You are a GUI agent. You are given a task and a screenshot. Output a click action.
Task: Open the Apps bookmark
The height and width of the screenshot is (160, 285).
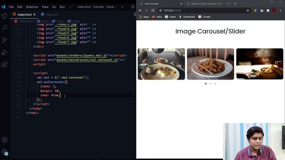pos(144,17)
